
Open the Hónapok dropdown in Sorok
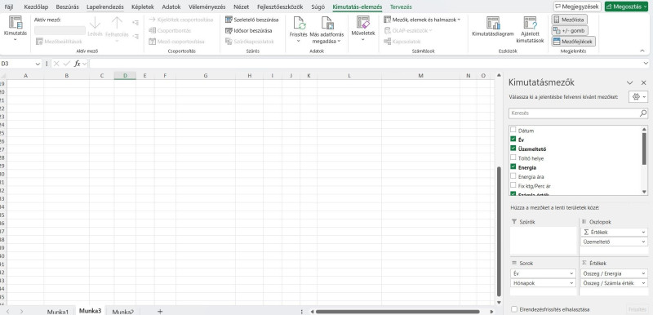point(572,283)
